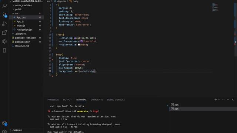
Task: Switch to the DEBUG CONSOLE tab
Action: pyautogui.click(x=116, y=100)
